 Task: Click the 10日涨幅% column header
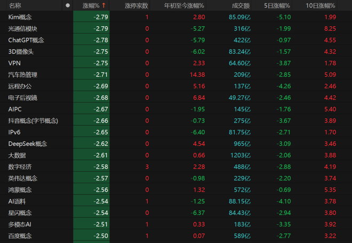[321, 5]
